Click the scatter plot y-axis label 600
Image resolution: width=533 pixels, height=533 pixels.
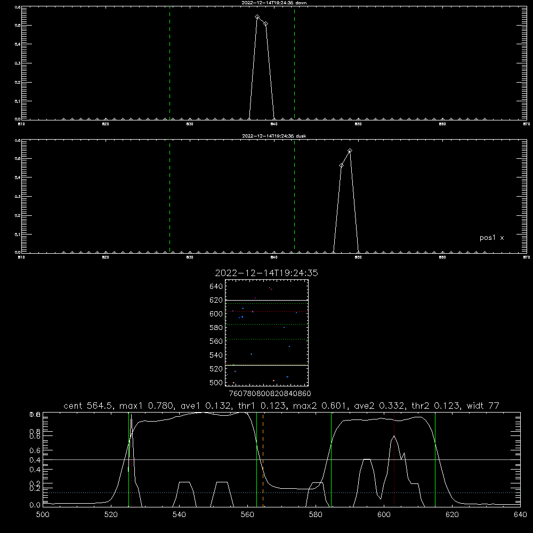216,314
